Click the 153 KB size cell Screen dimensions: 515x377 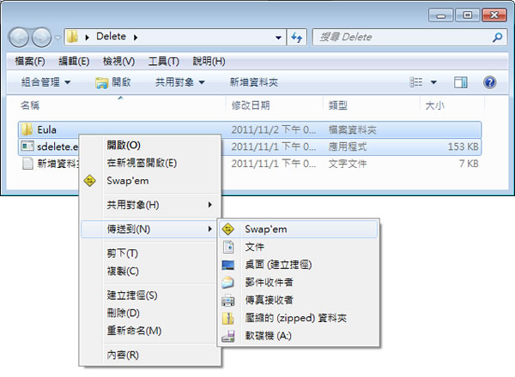(463, 147)
